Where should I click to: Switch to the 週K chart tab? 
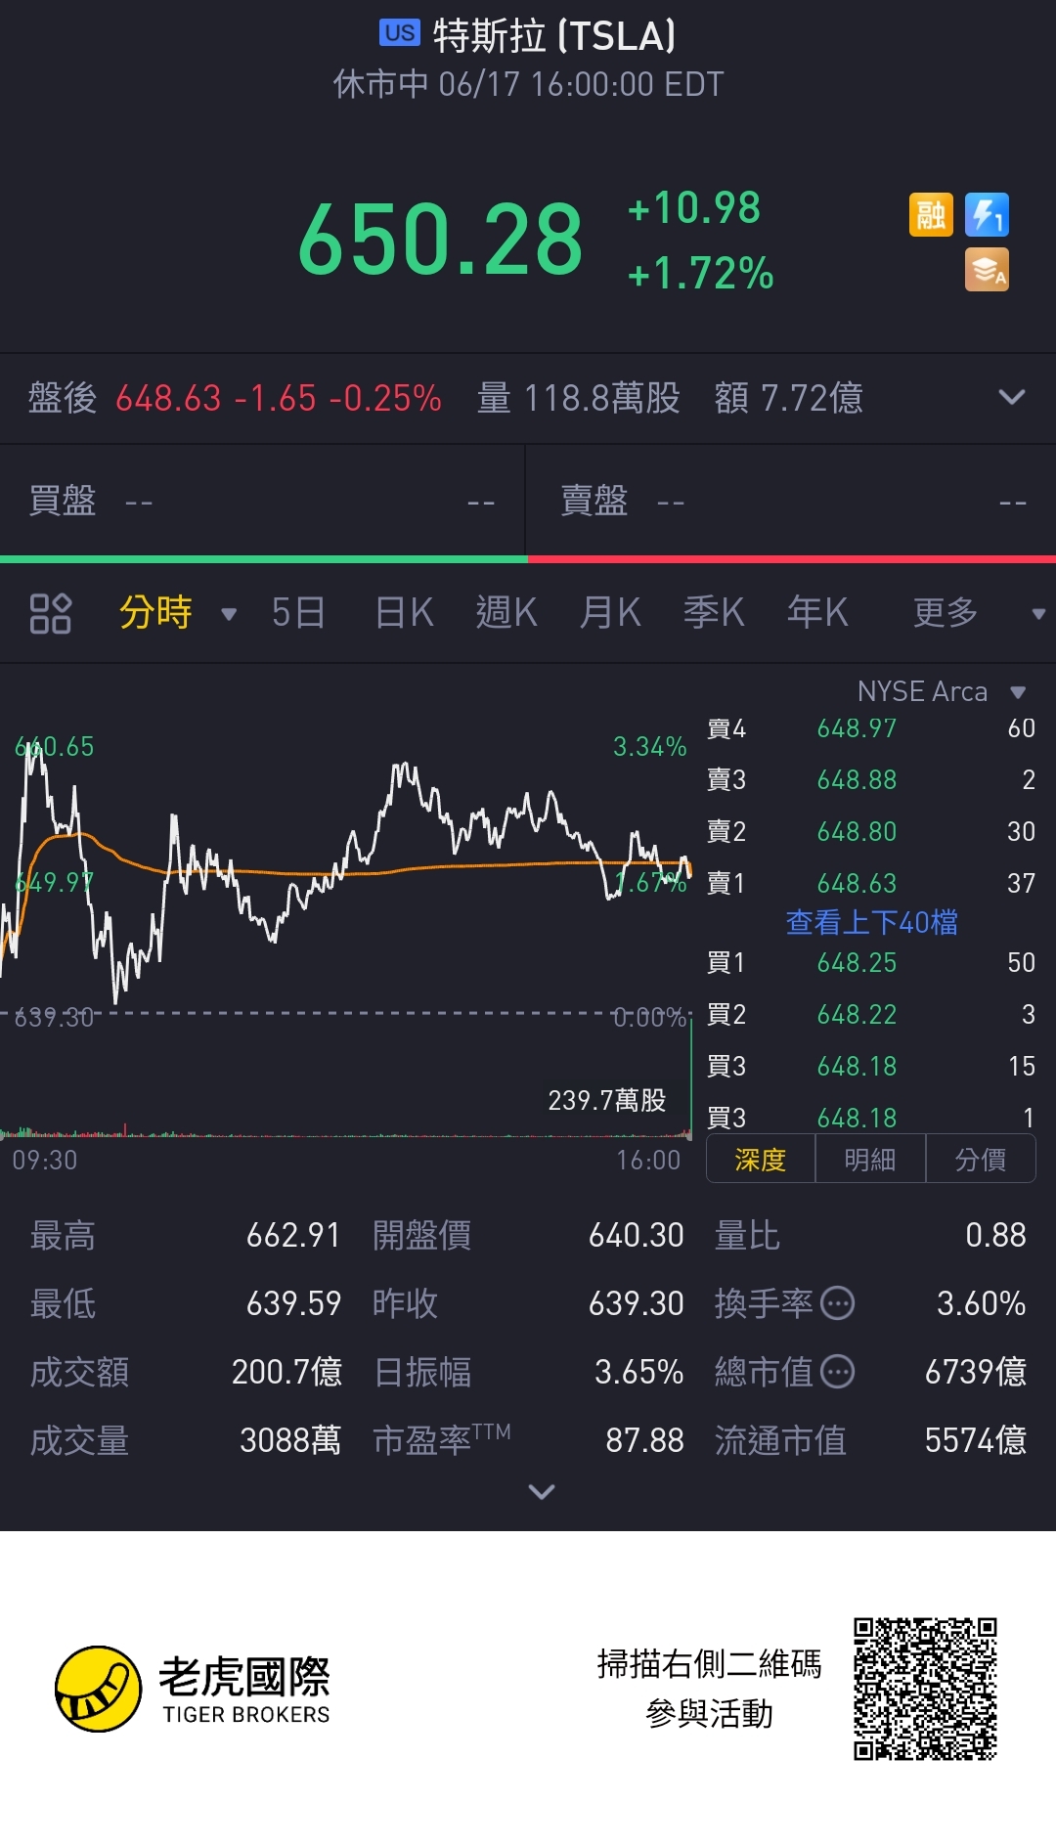506,613
